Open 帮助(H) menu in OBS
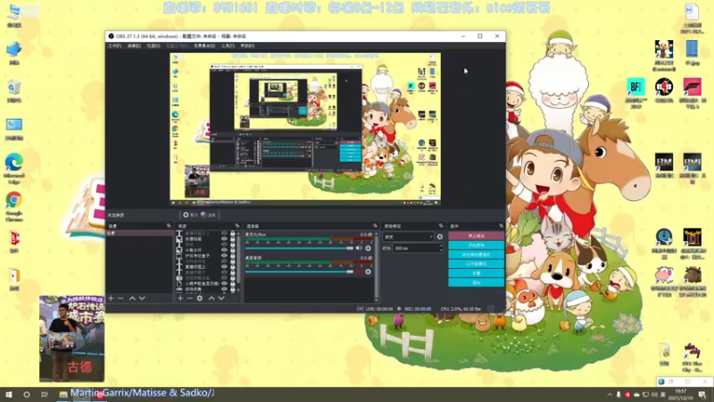This screenshot has width=714, height=402. [247, 46]
